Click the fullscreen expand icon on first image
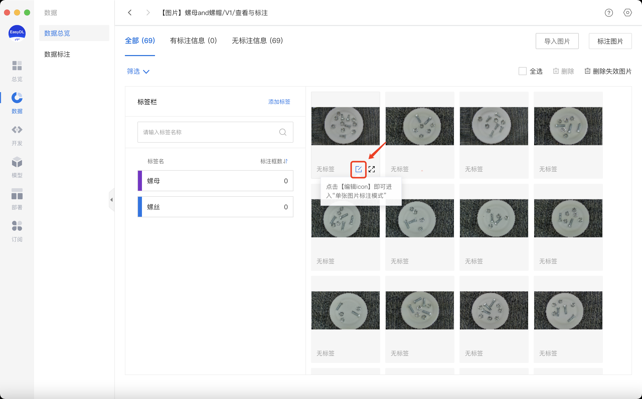642x399 pixels. [x=372, y=169]
